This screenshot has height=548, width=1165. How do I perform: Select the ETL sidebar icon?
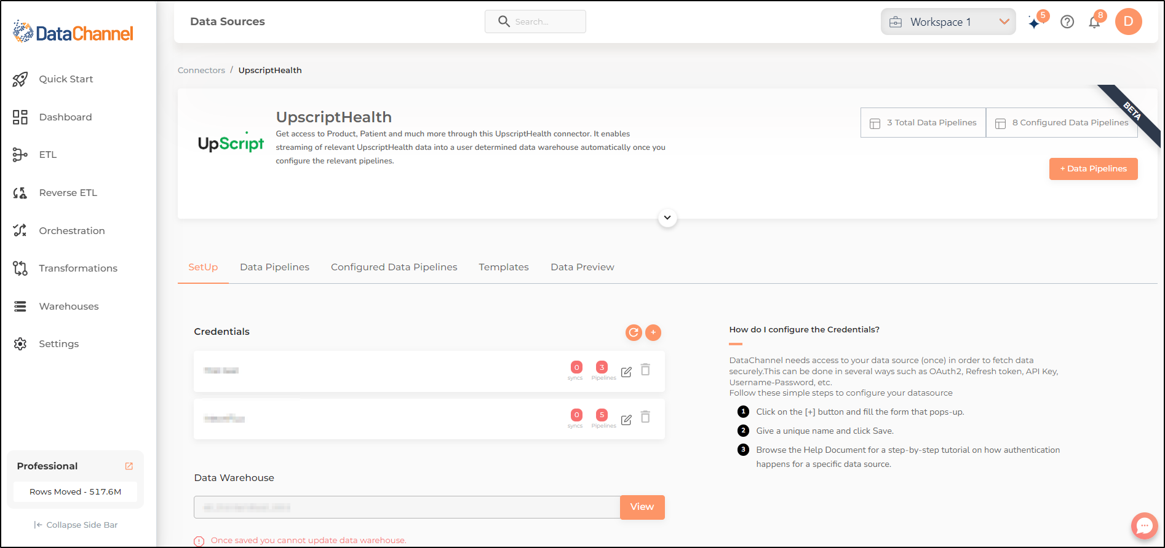tap(20, 155)
